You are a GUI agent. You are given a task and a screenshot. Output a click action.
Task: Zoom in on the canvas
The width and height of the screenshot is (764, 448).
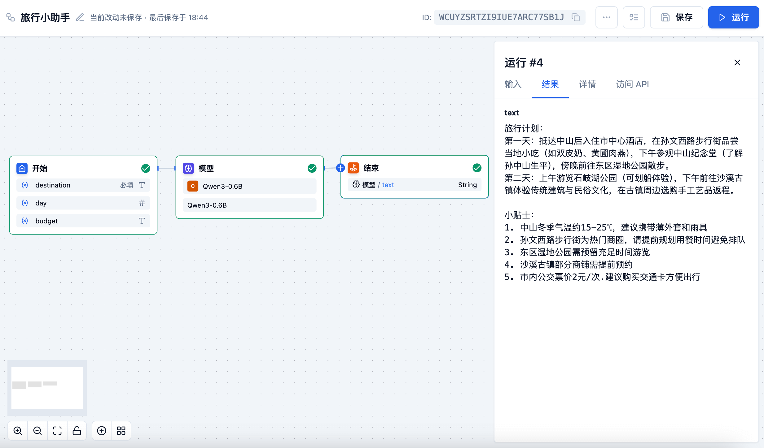(18, 430)
